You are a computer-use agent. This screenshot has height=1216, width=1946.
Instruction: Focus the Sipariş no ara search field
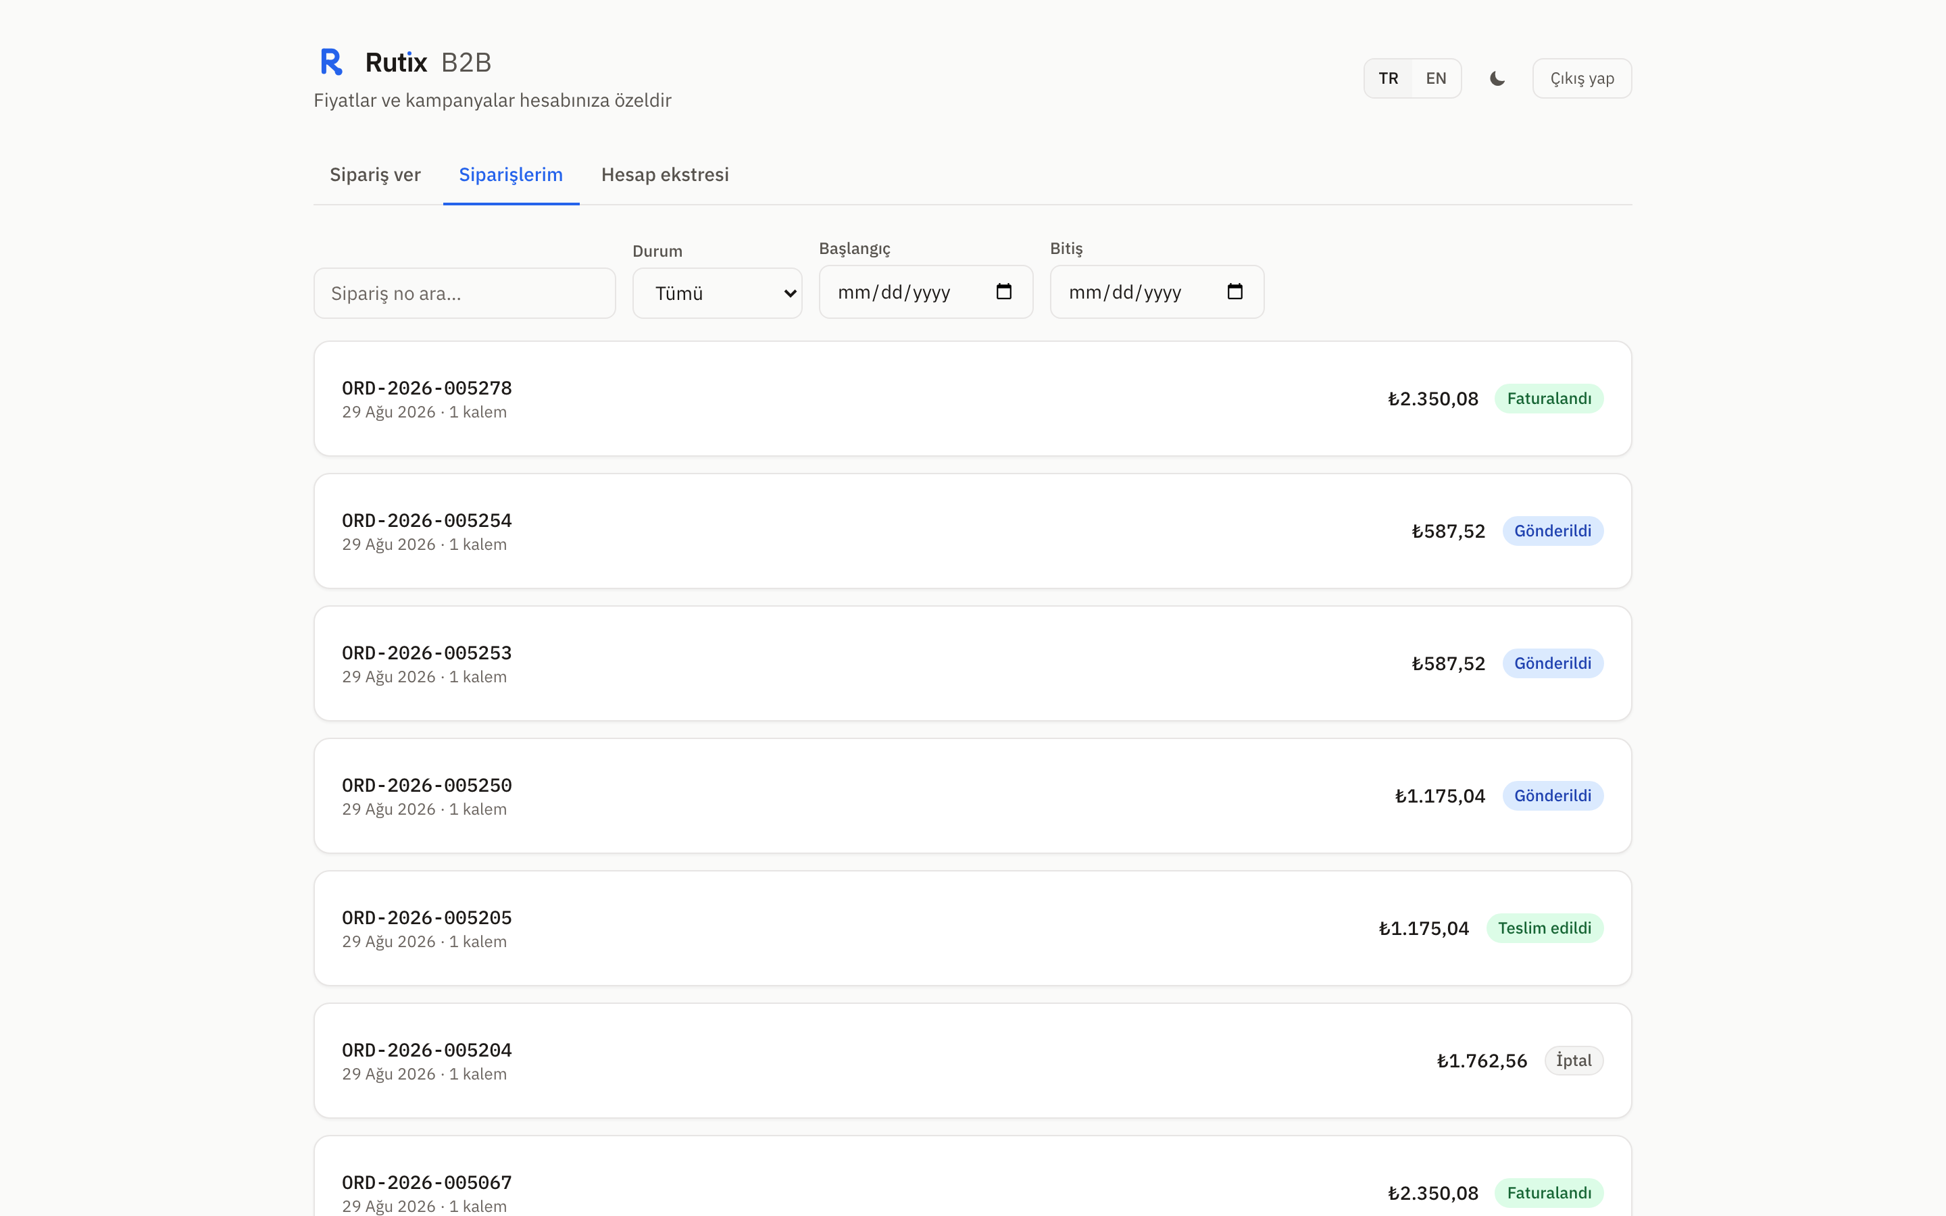tap(465, 293)
